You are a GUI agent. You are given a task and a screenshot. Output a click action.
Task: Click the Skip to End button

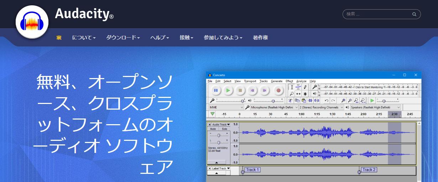click(265, 90)
